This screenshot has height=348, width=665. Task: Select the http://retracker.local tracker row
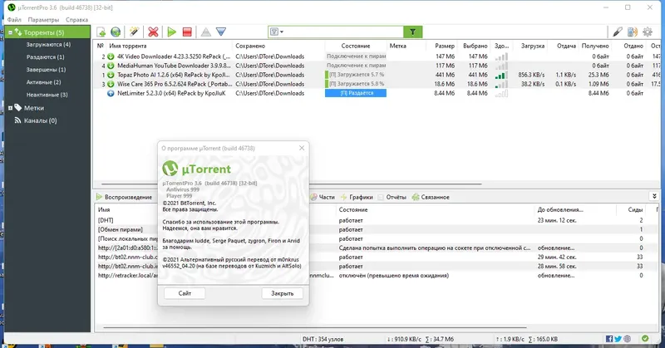click(x=377, y=276)
